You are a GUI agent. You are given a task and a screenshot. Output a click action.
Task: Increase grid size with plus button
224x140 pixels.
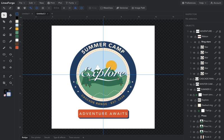tap(64, 8)
